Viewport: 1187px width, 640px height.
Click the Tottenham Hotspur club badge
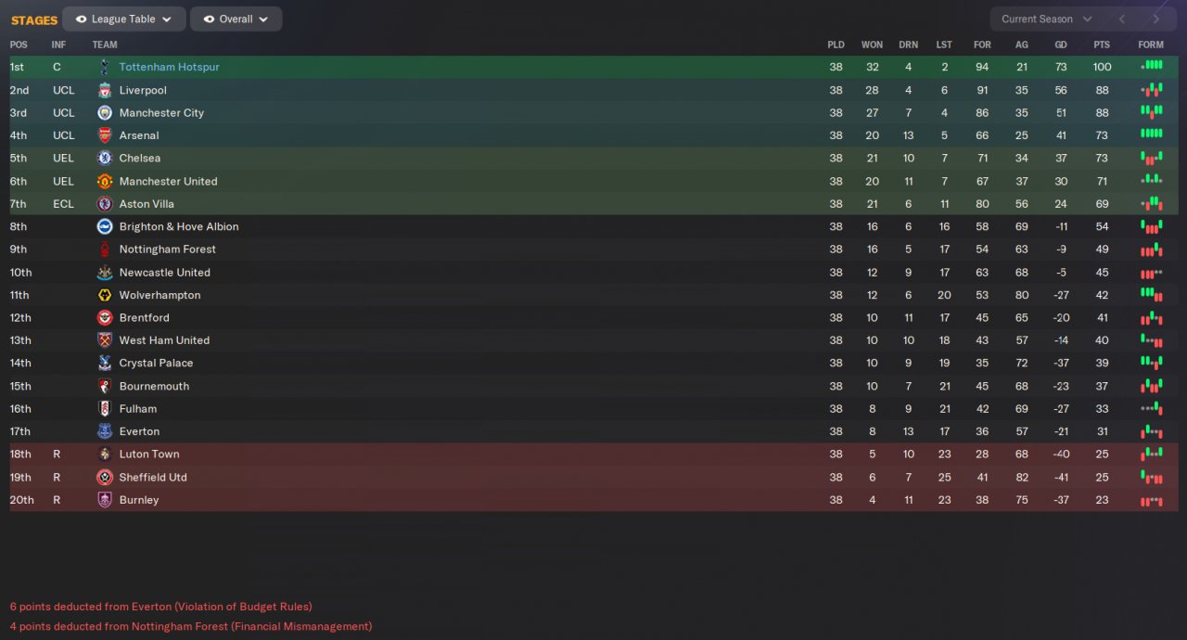click(x=105, y=67)
